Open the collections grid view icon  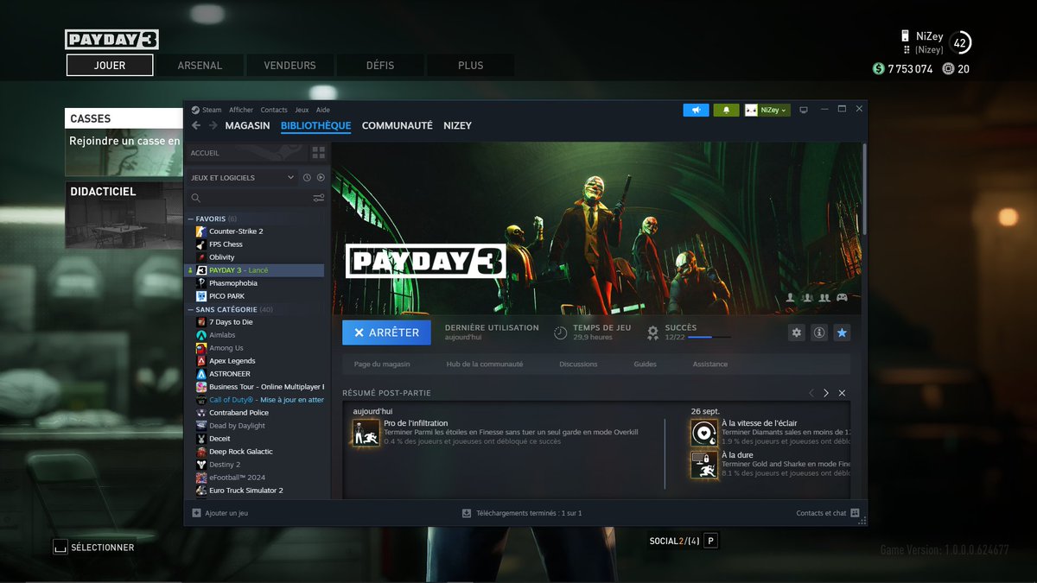[319, 153]
